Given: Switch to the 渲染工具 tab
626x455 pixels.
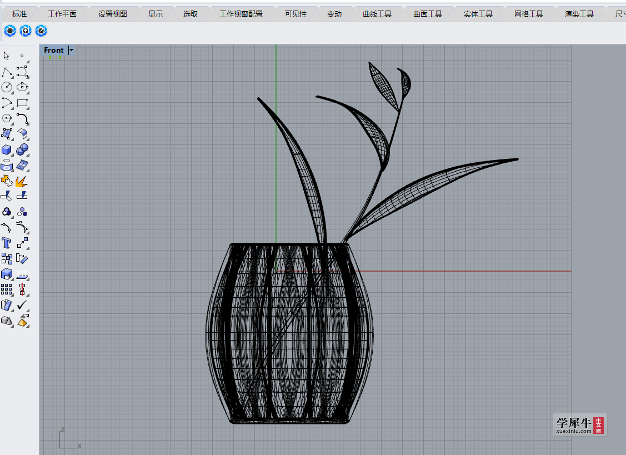Looking at the screenshot, I should [579, 14].
